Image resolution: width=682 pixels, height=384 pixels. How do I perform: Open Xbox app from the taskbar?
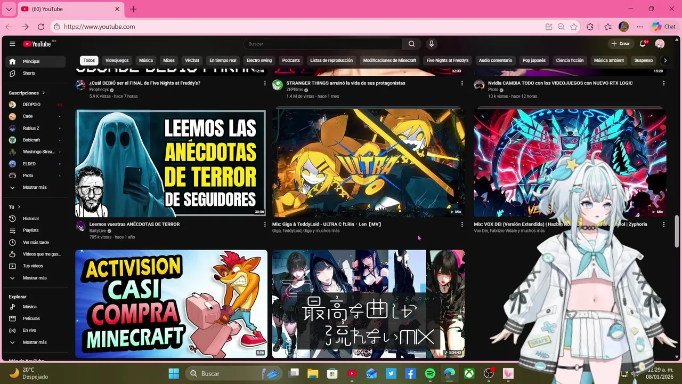tap(469, 374)
